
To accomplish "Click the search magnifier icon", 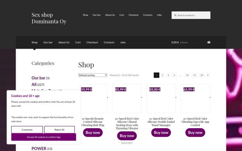I will pyautogui.click(x=175, y=15).
